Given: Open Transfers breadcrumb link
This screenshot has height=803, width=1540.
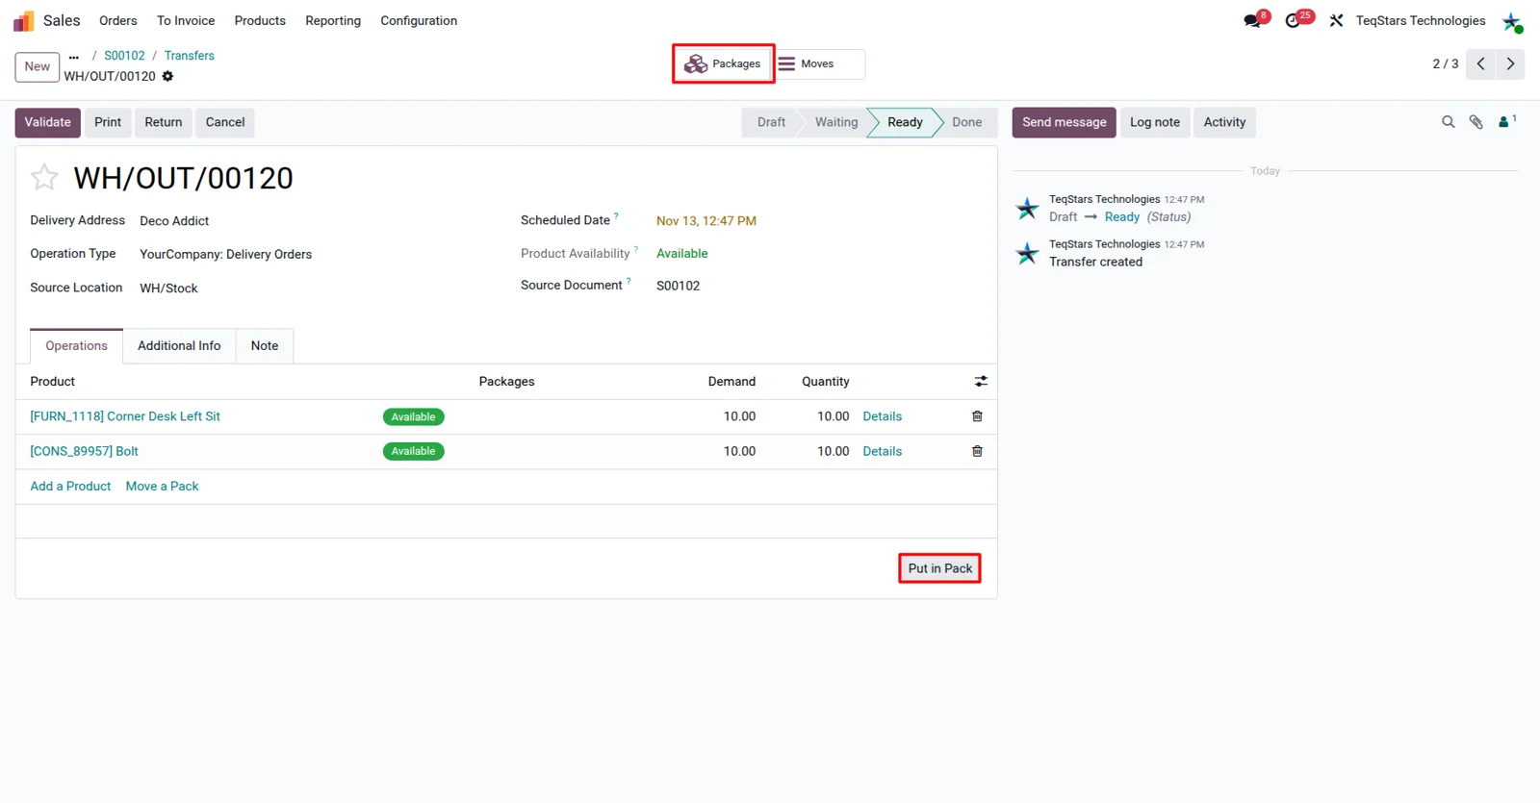Looking at the screenshot, I should [189, 56].
